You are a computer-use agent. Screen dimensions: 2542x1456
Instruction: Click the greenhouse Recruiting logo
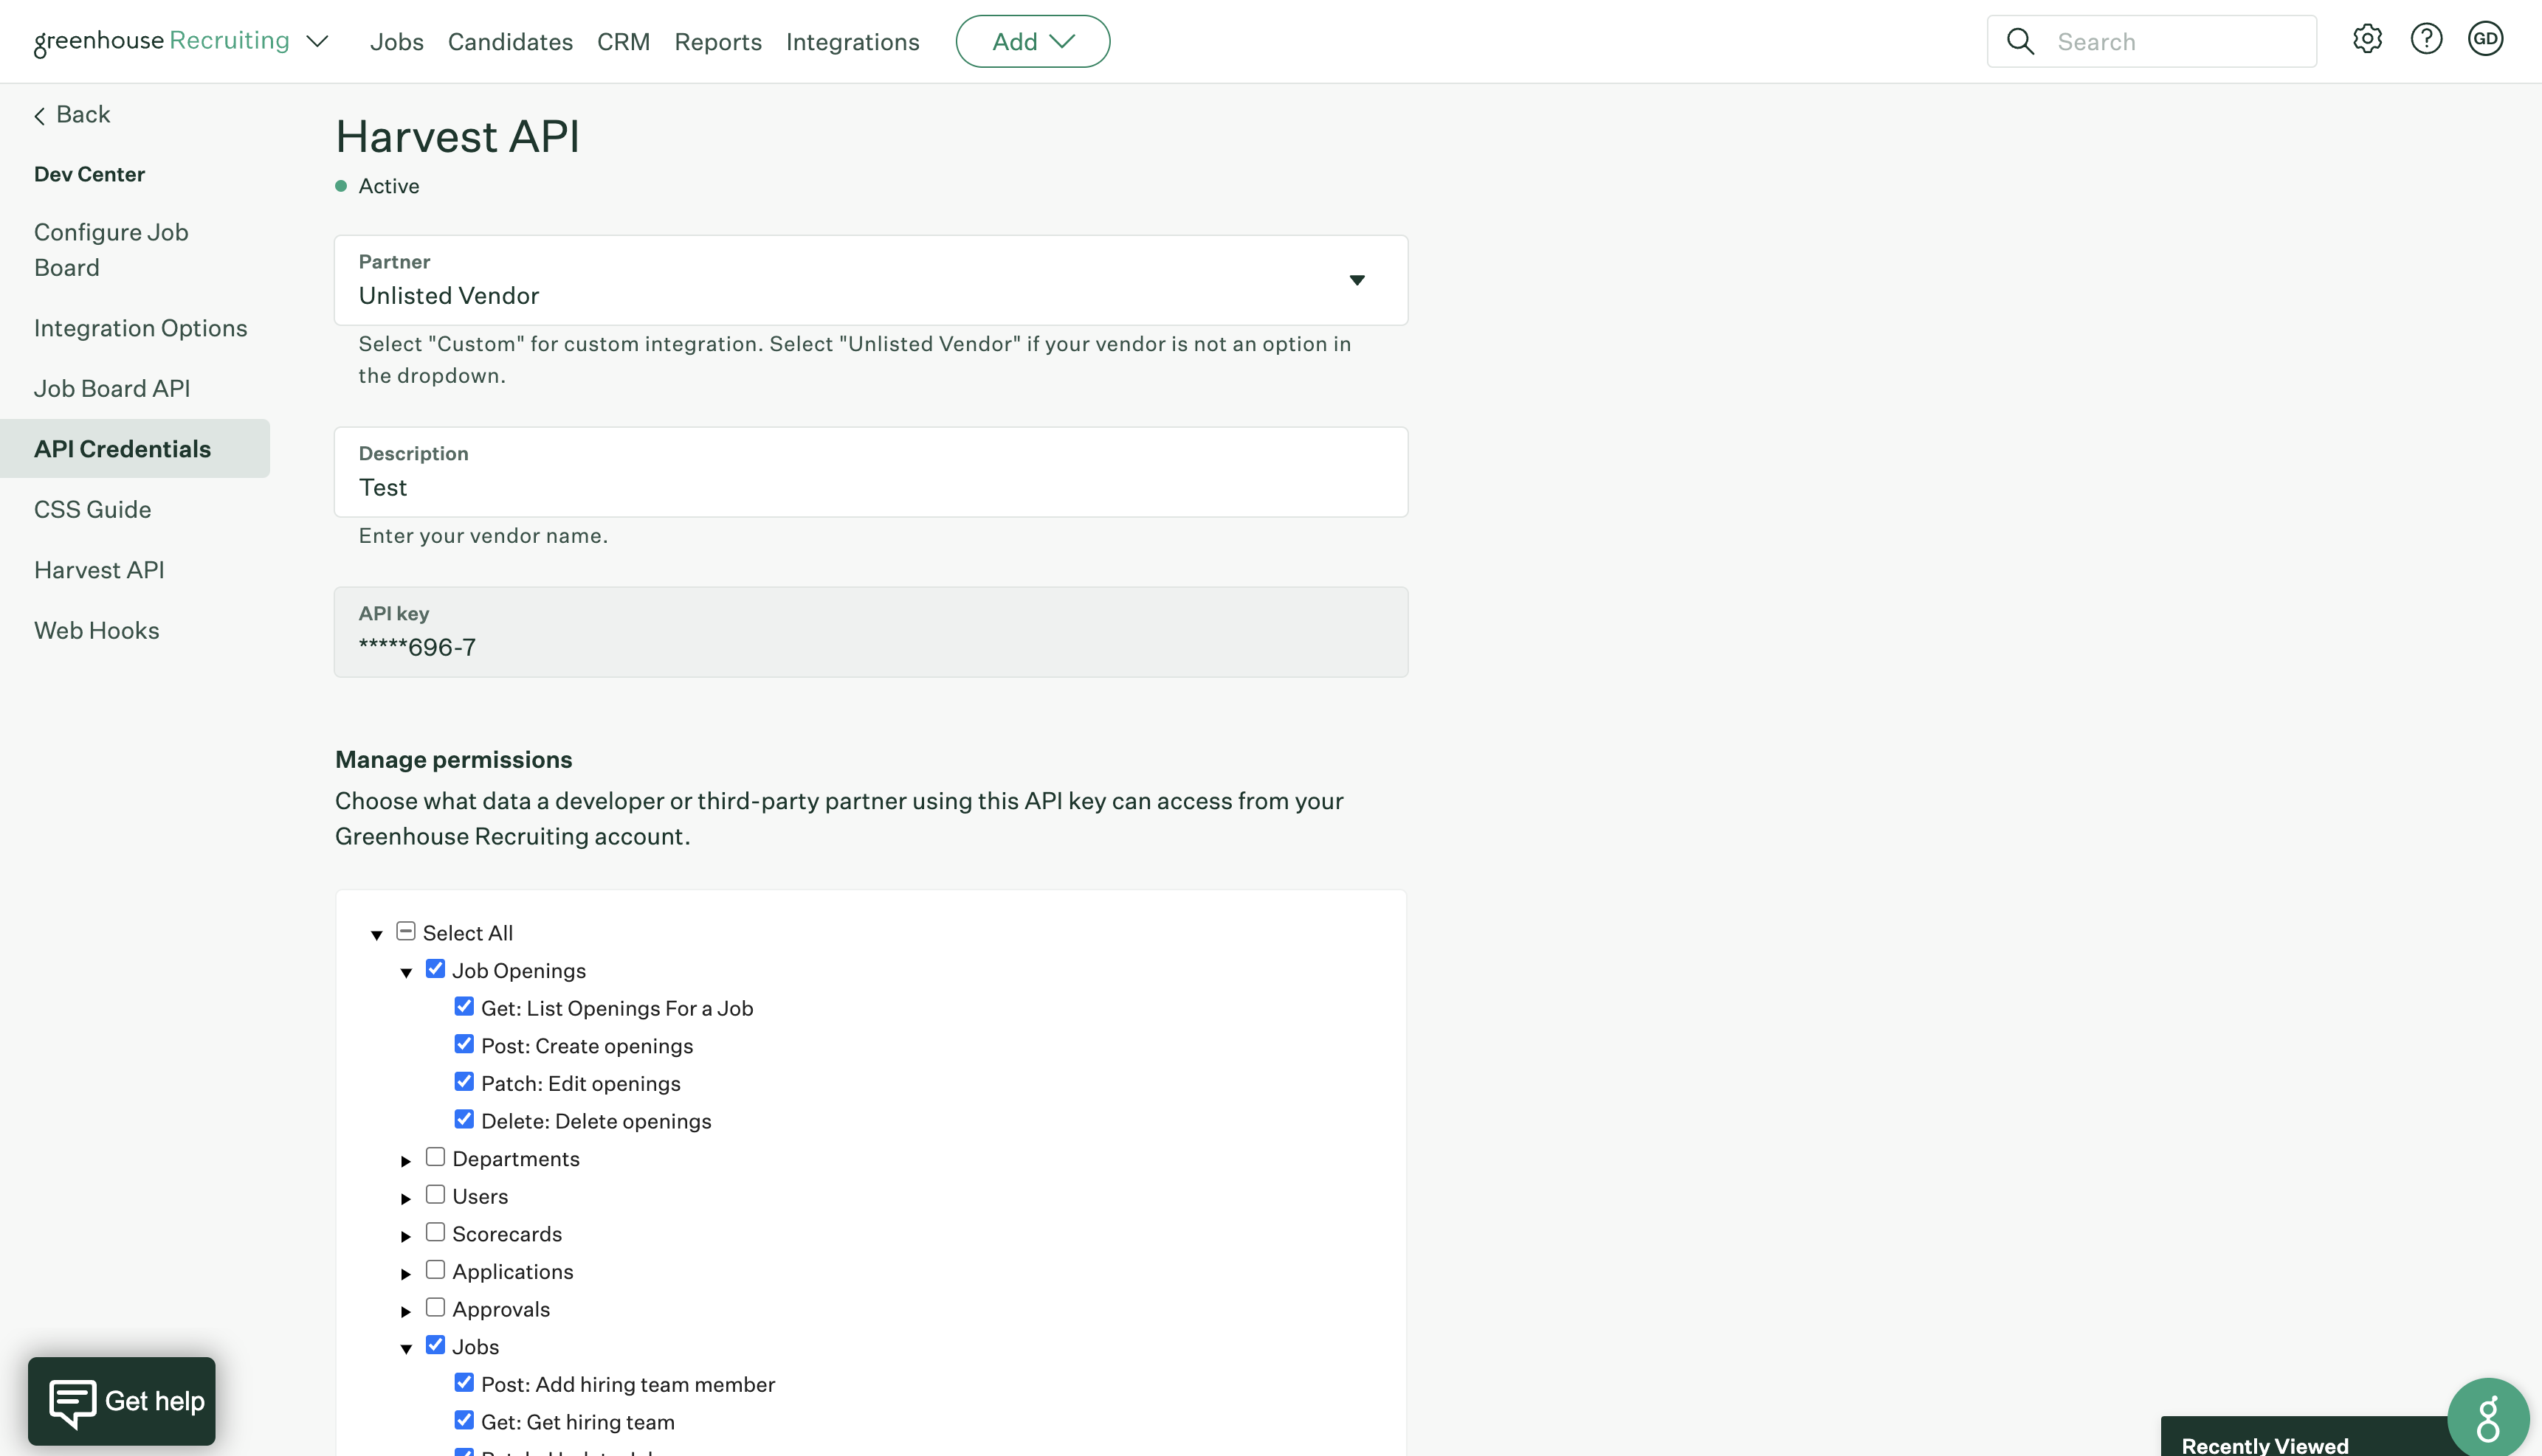(x=161, y=41)
